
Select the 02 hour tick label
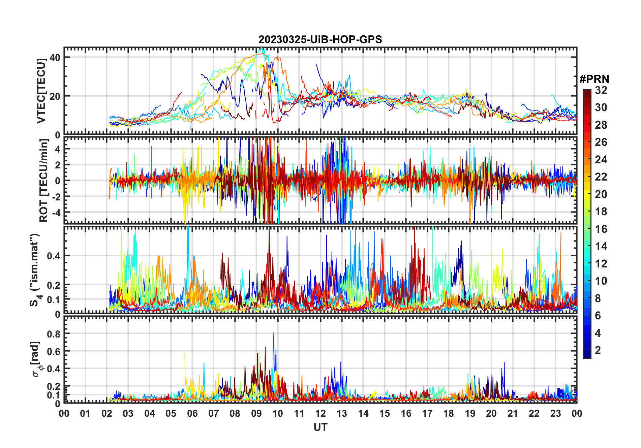(x=107, y=414)
